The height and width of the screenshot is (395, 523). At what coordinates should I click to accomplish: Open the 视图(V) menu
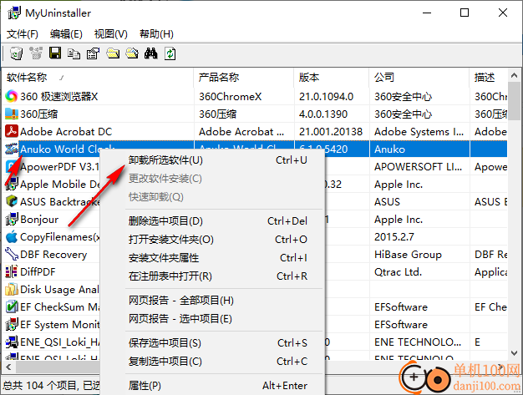click(111, 34)
